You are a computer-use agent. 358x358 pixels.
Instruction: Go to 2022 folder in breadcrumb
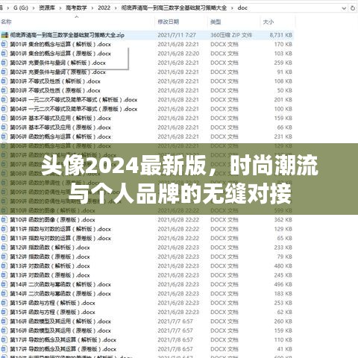point(104,8)
